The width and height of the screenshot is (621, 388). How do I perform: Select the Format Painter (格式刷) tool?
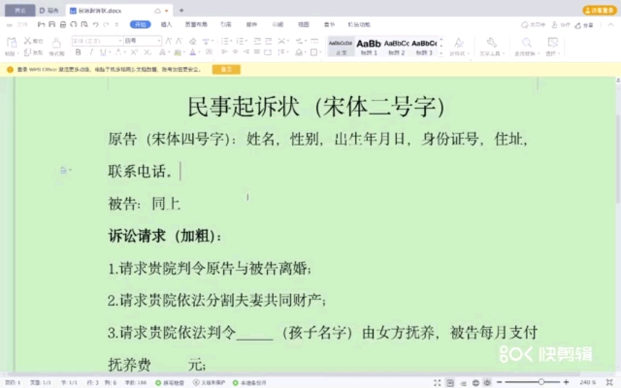click(x=55, y=46)
